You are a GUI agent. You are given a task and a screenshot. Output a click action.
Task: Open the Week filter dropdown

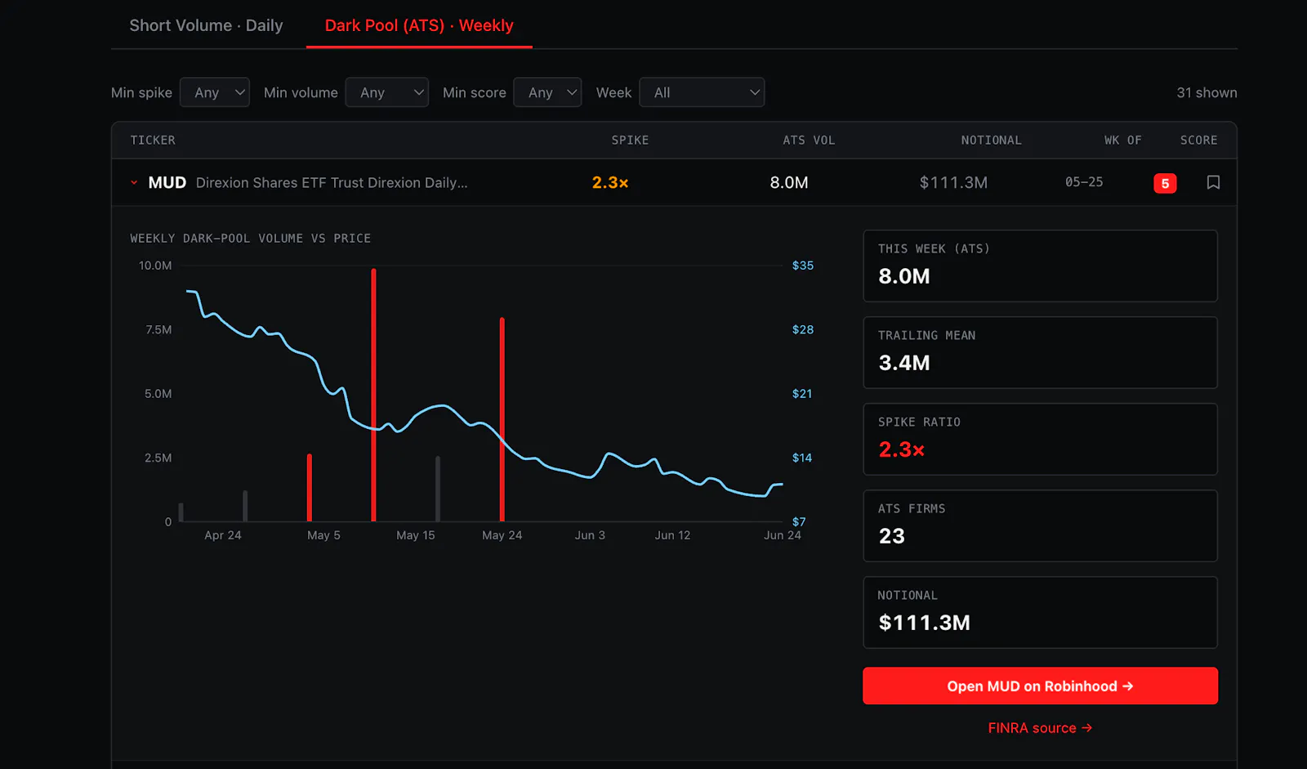pos(702,92)
